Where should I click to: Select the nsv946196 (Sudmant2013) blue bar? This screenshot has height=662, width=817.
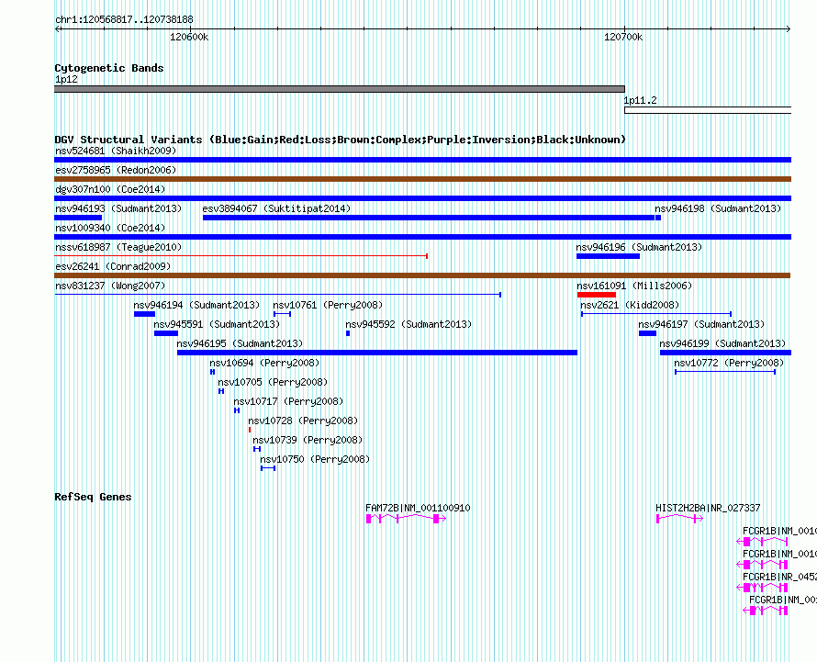[x=608, y=256]
